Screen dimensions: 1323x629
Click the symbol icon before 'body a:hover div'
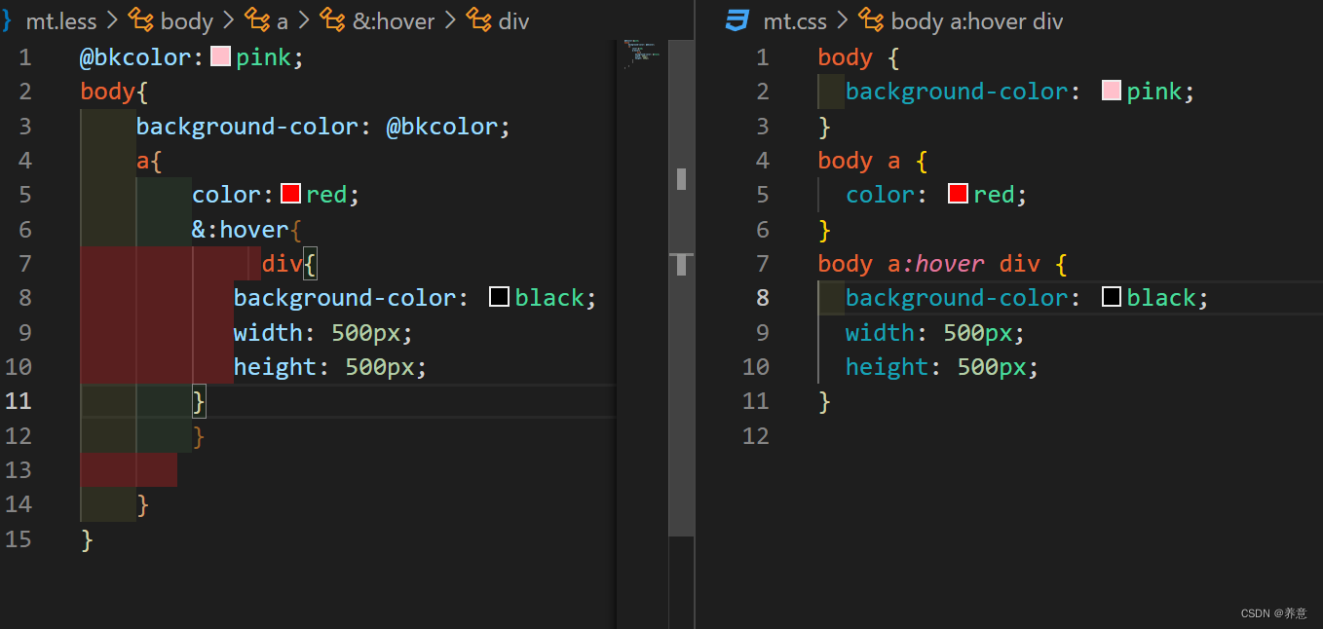pos(871,20)
